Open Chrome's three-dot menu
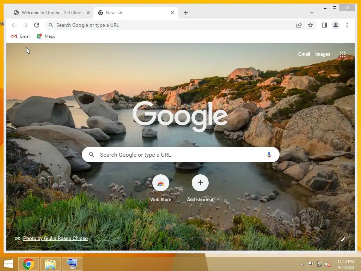Viewport: 361px width, 271px height. click(347, 25)
